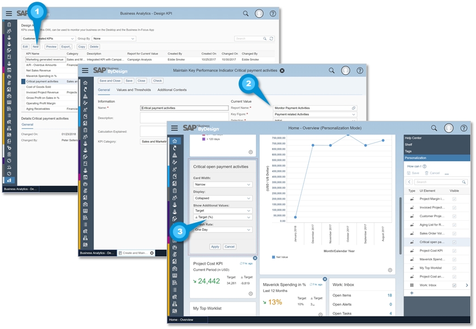Click settings gear below the Net Value chart
This screenshot has width=476, height=329.
(x=390, y=270)
